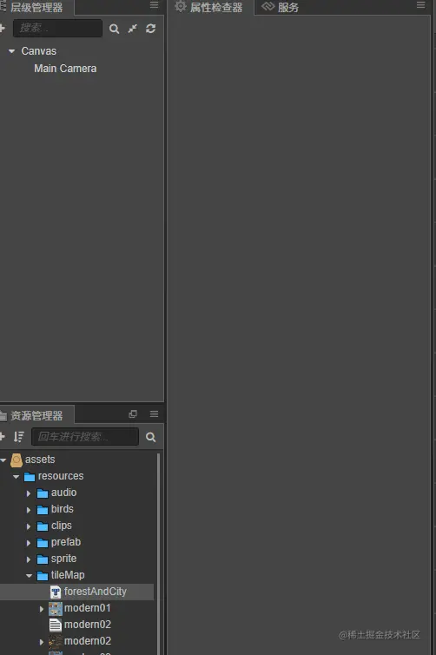This screenshot has width=436, height=655.
Task: Select the birds folder name
Action: [x=63, y=509]
